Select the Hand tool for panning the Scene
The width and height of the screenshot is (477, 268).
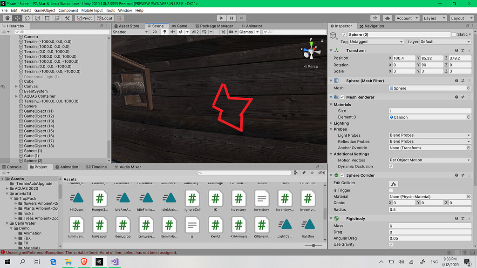click(x=7, y=18)
